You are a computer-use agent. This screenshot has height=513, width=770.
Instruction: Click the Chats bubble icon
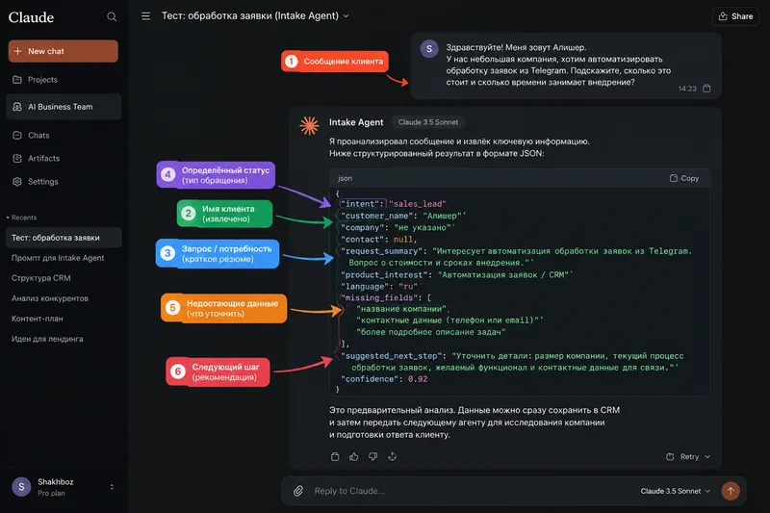(17, 135)
